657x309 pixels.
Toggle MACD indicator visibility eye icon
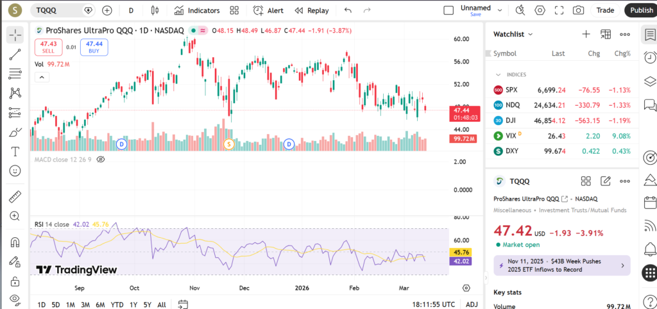click(100, 159)
